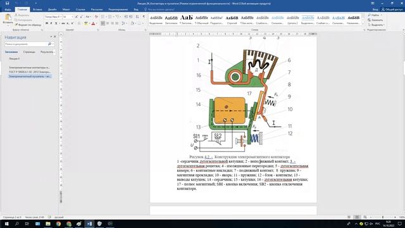Image resolution: width=405 pixels, height=228 pixels.
Task: Switch to Read Mode view in status bar
Action: pos(349,217)
